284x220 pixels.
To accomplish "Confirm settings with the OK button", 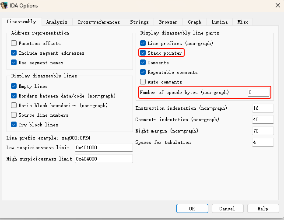I will 192,209.
